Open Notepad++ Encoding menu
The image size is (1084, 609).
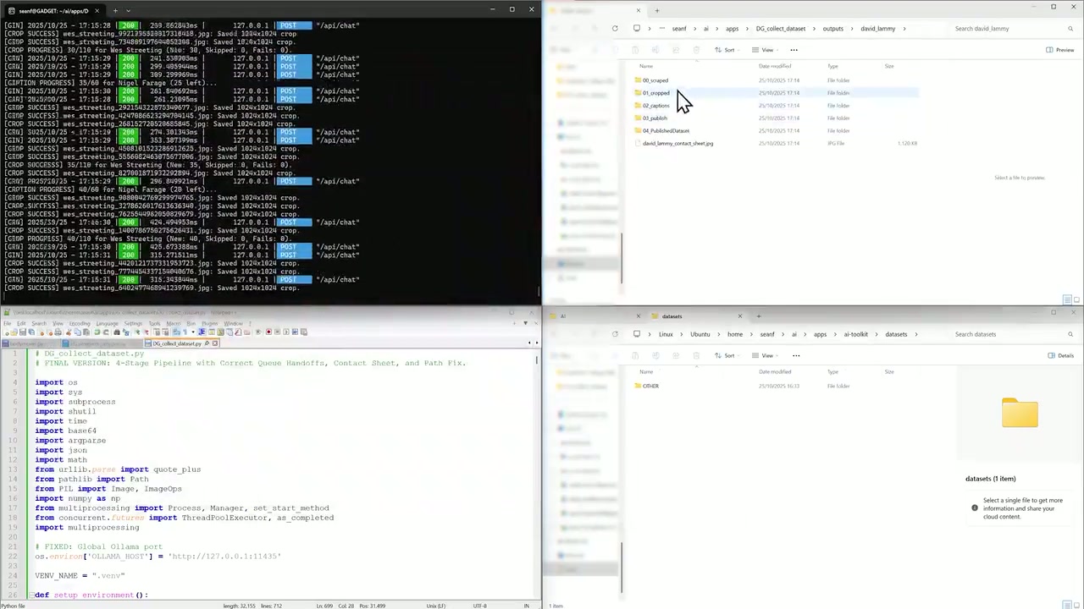[80, 324]
